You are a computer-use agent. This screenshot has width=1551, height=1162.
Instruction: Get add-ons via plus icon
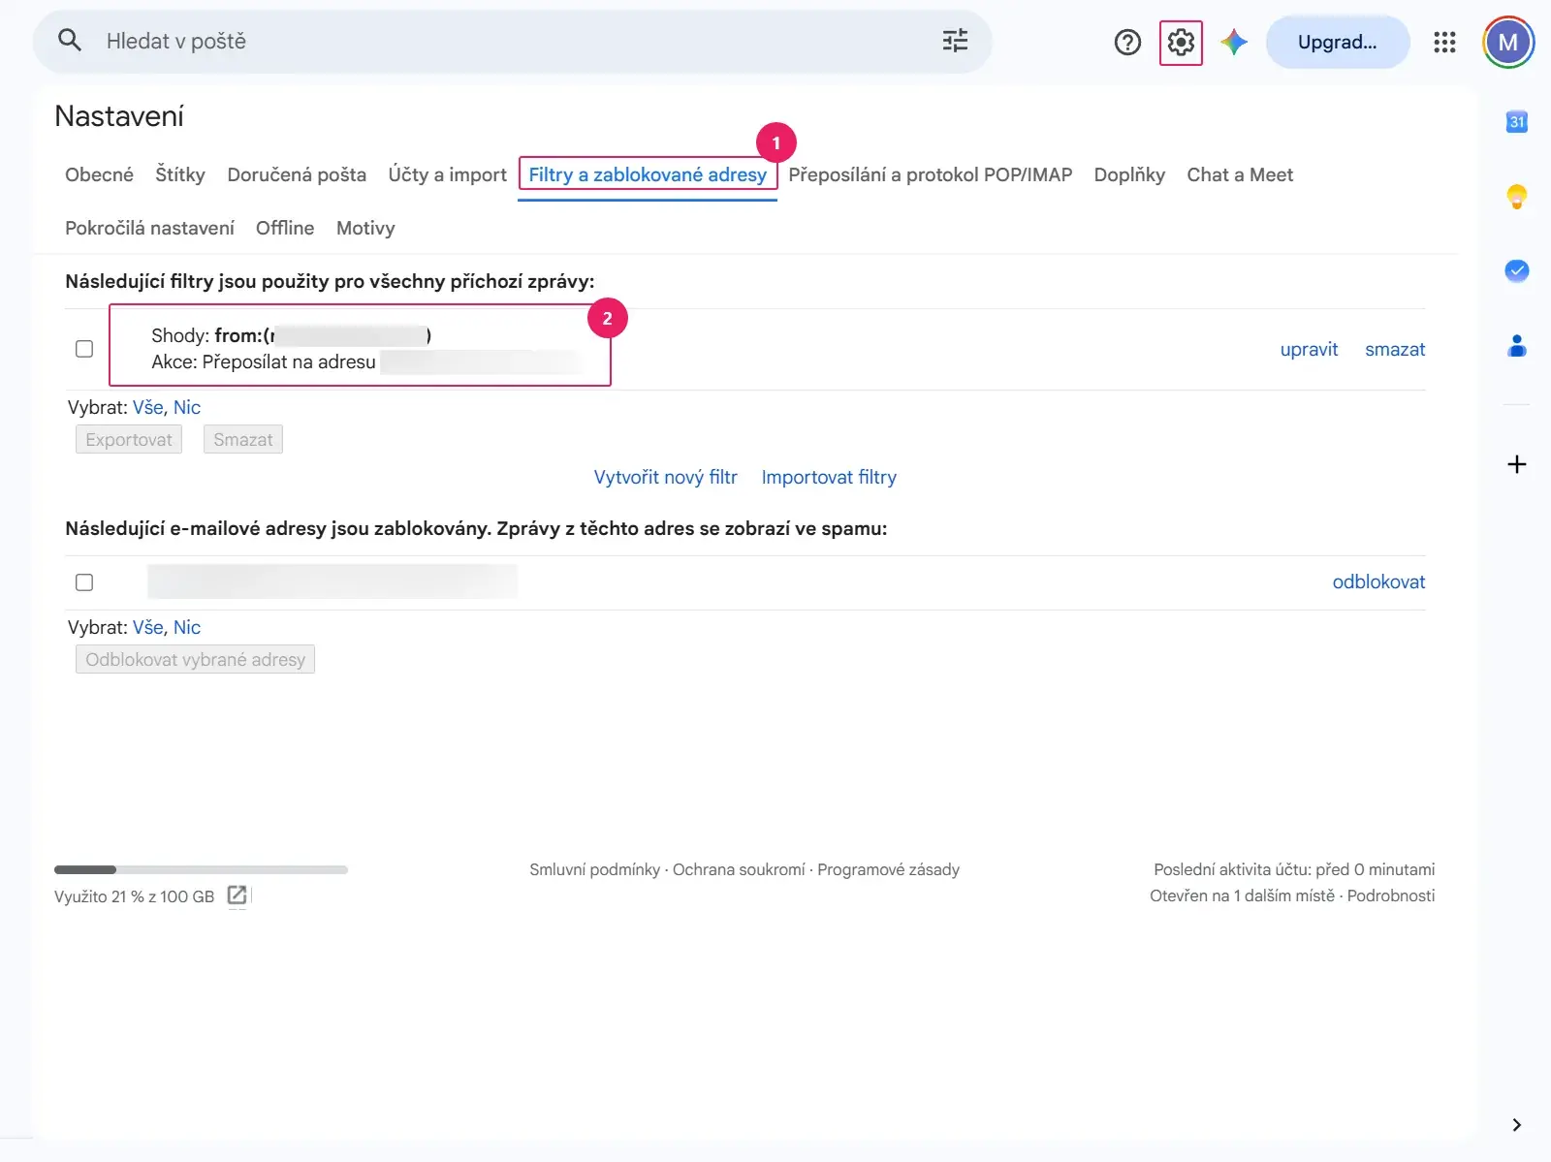click(x=1517, y=464)
